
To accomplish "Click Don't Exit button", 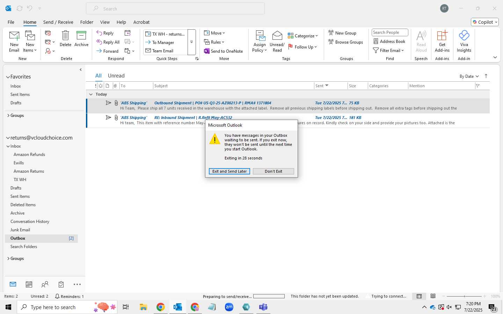I will point(274,171).
